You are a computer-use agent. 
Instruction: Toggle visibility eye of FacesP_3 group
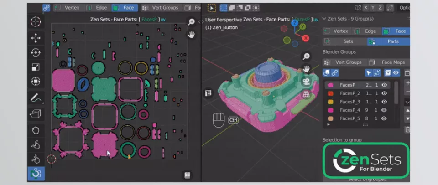384,102
